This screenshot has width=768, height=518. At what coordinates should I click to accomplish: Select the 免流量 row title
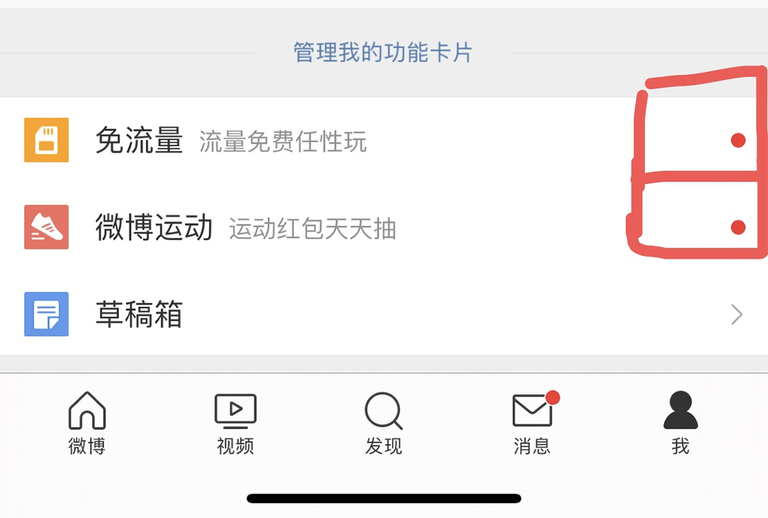click(139, 140)
